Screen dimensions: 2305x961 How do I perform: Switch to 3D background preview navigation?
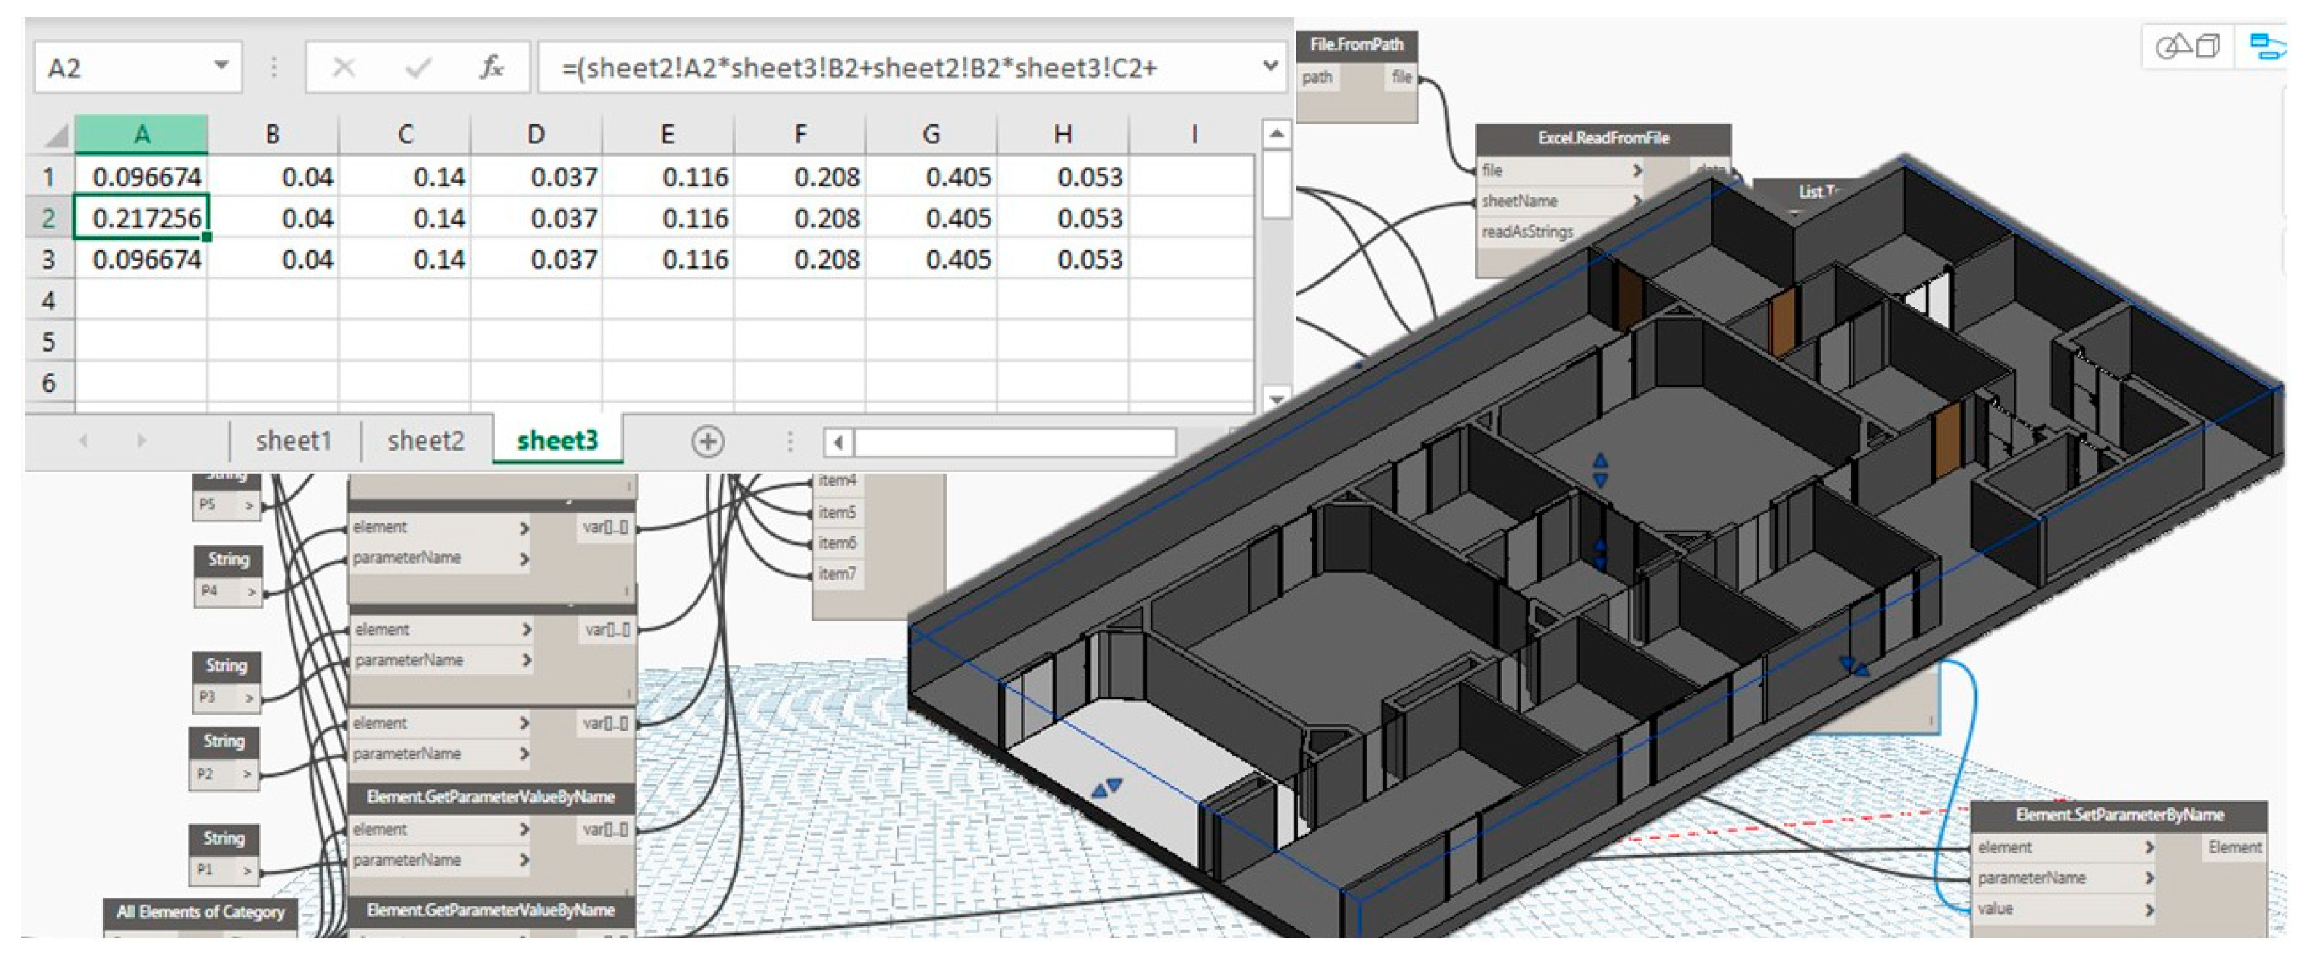point(2188,44)
